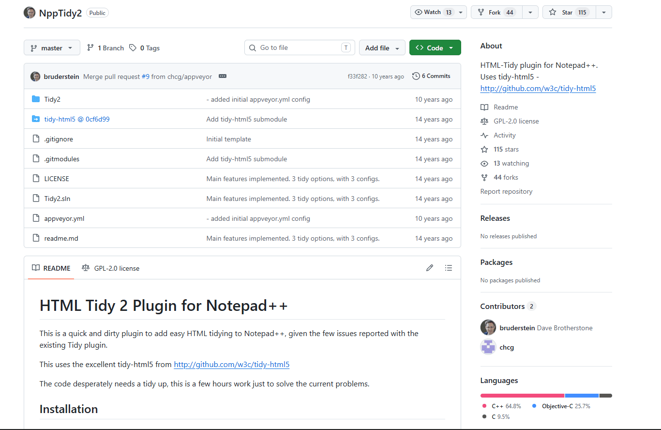Click the C++ language color bar segment
Image resolution: width=661 pixels, height=430 pixels.
522,396
